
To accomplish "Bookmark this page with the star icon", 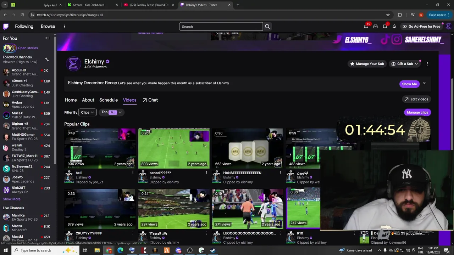I will coord(388,15).
